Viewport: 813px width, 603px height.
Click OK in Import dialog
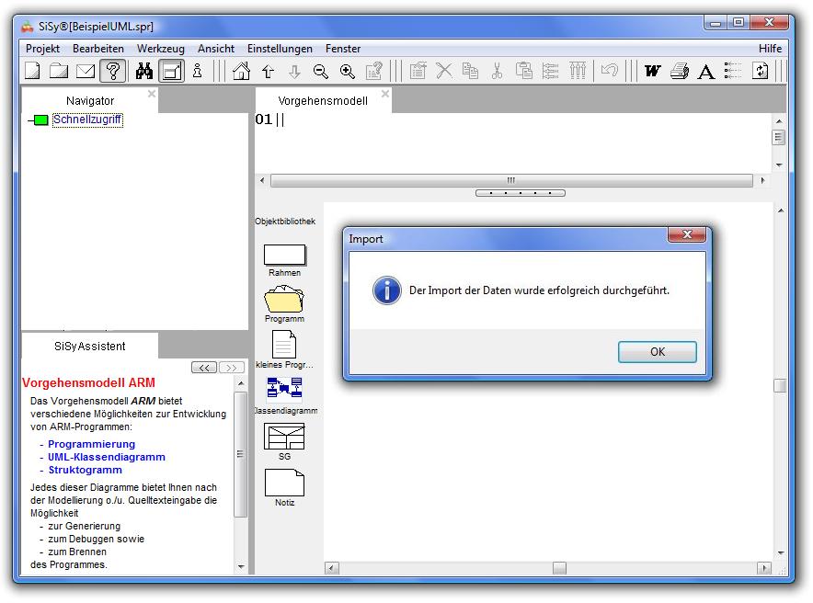657,352
